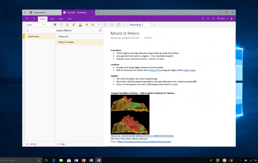Show hidden tray icons chevron
Viewport: 258px width, 163px height.
pyautogui.click(x=241, y=161)
